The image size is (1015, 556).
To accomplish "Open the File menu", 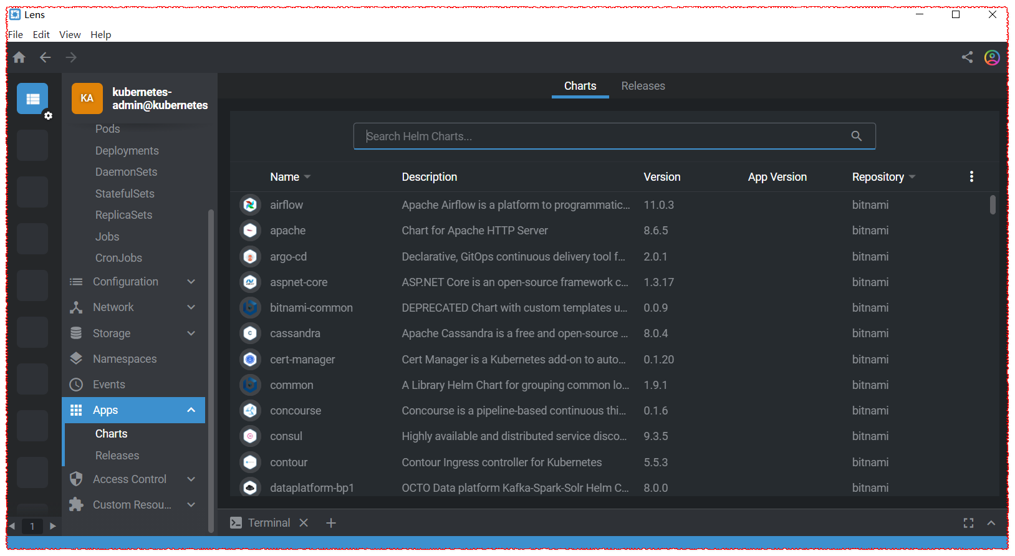I will point(16,34).
